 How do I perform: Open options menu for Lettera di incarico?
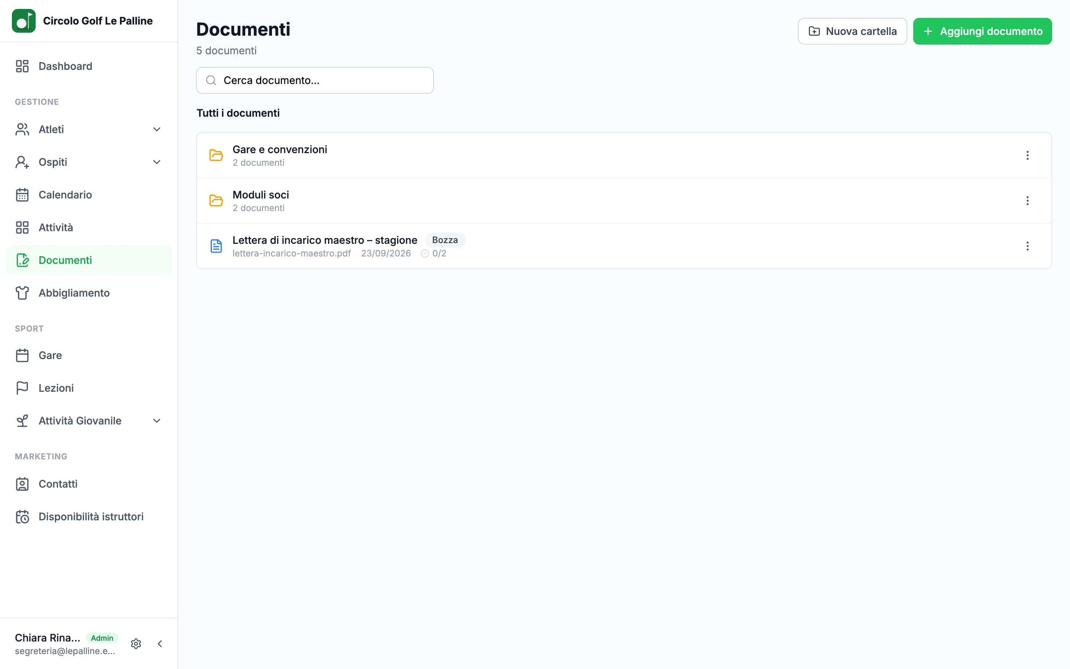pos(1028,246)
